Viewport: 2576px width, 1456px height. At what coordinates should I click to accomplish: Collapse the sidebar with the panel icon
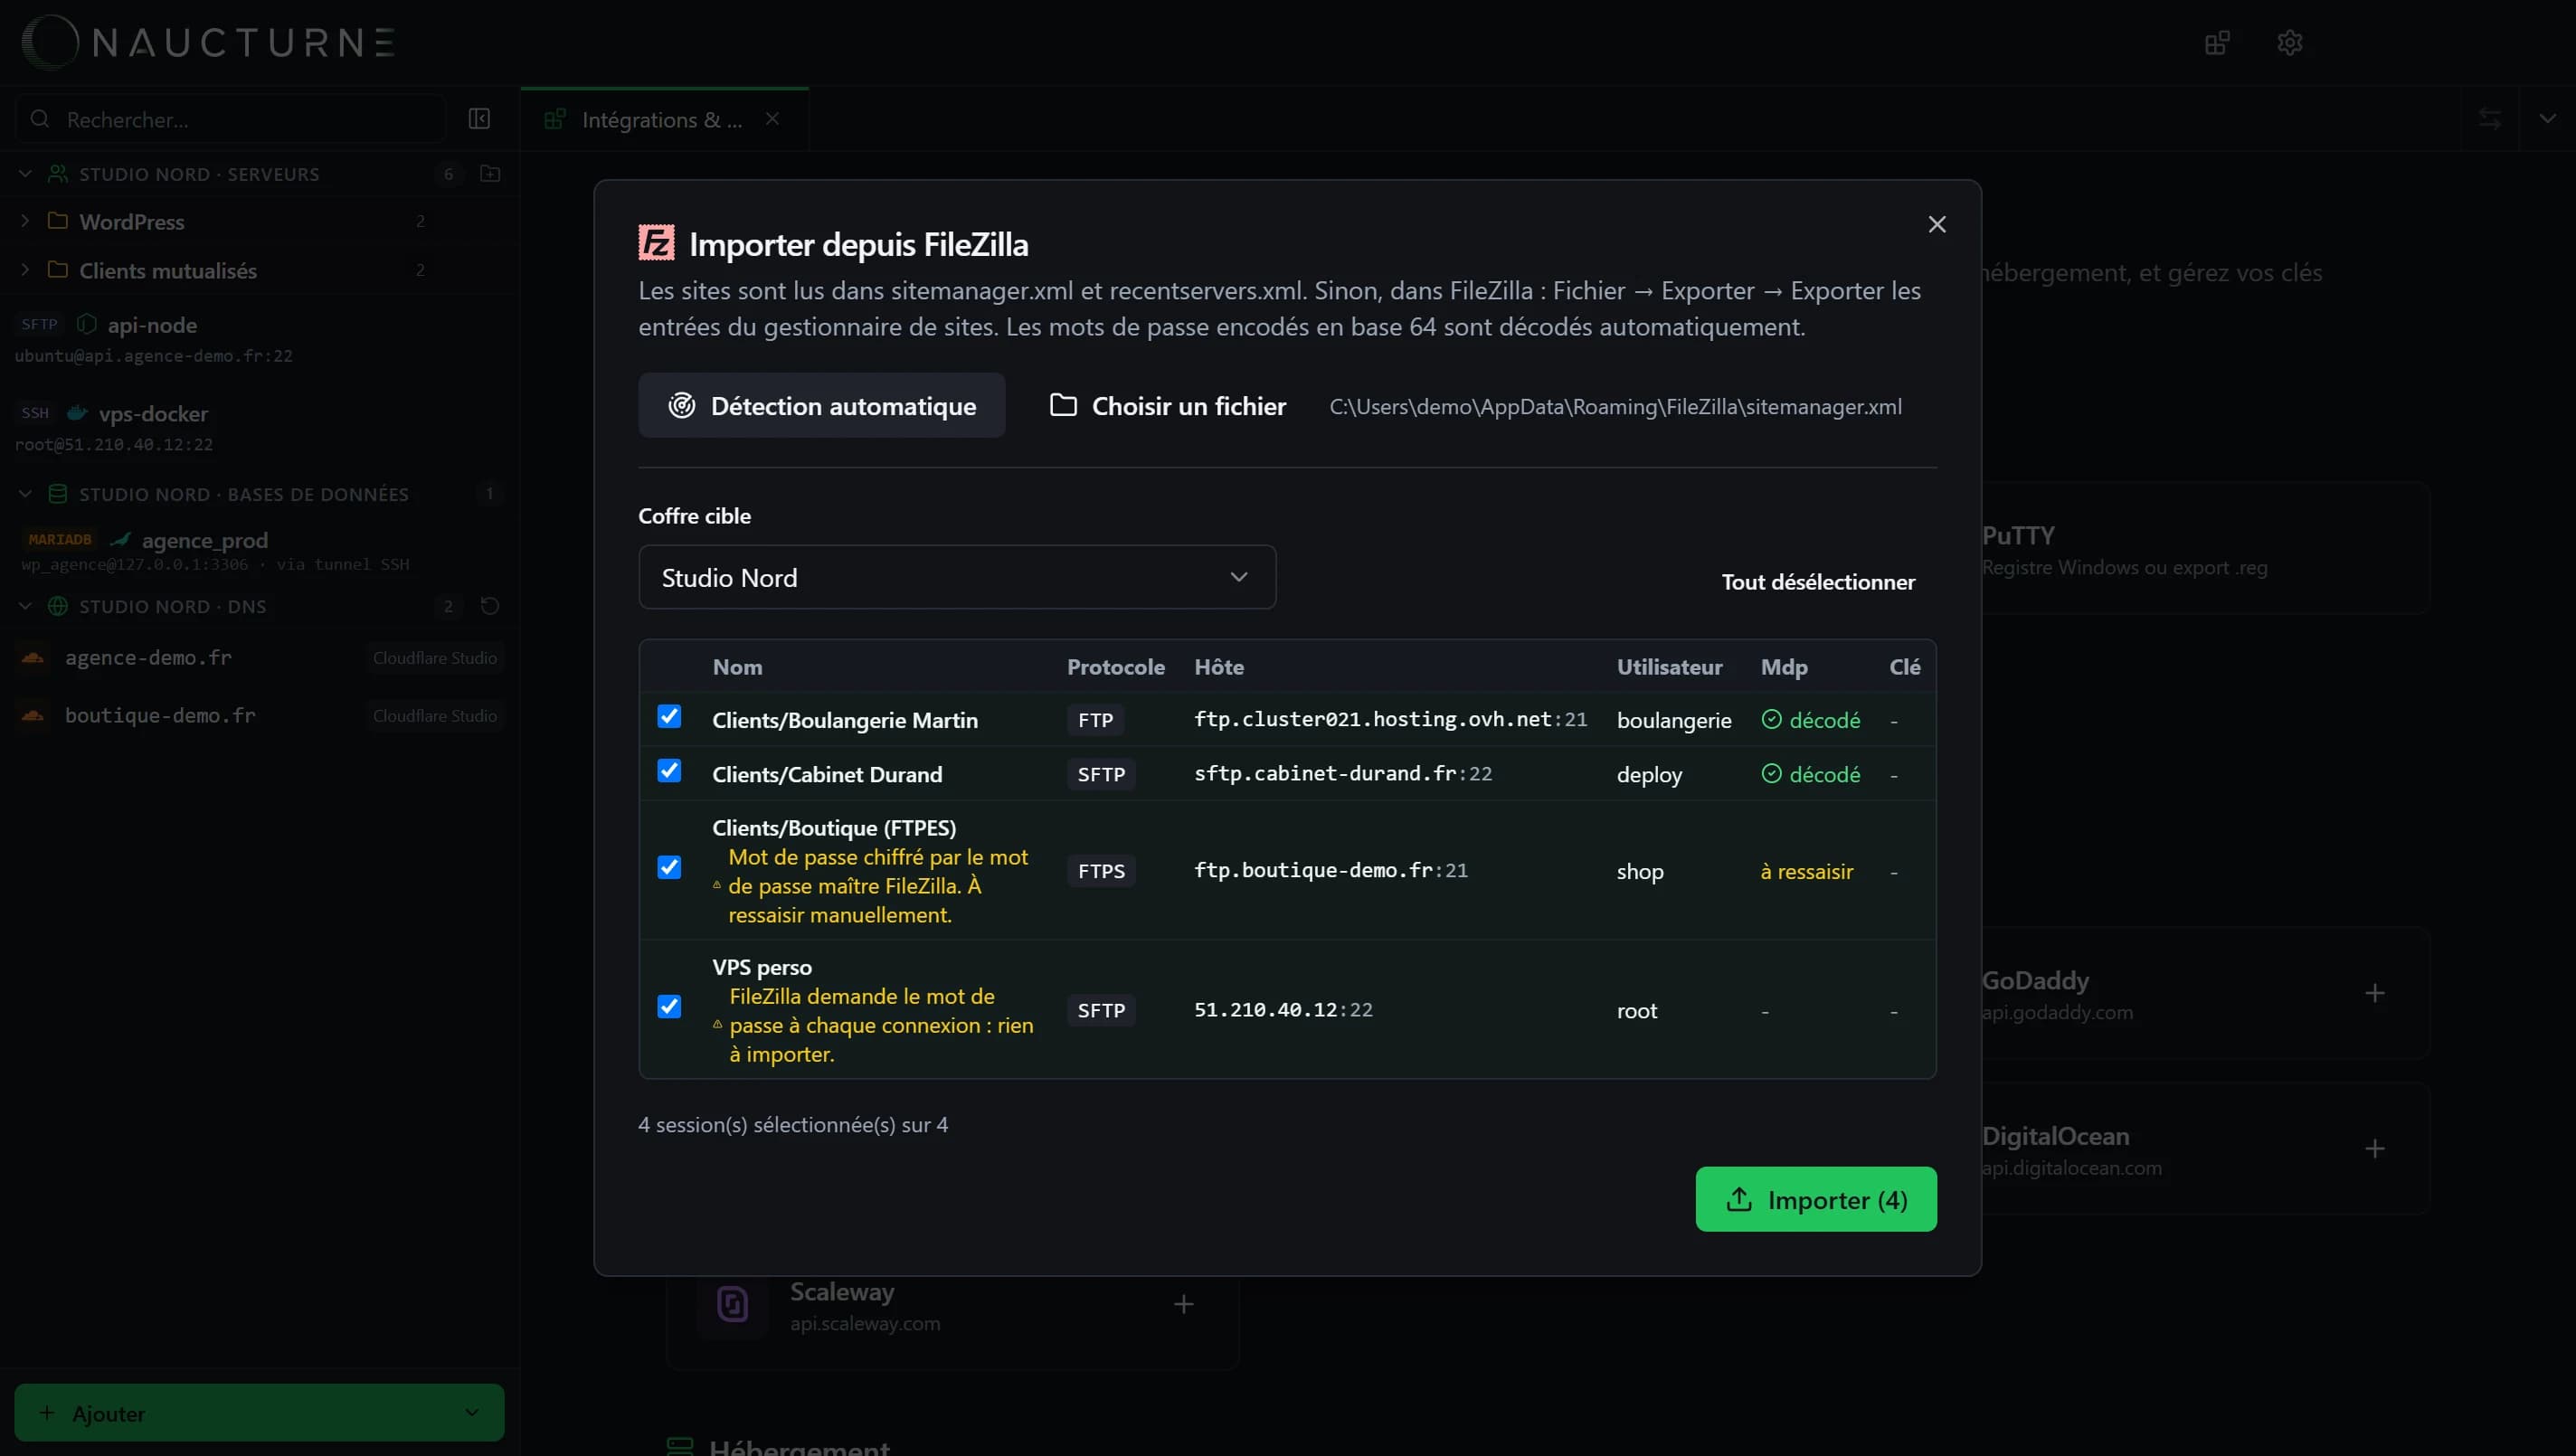pyautogui.click(x=479, y=119)
